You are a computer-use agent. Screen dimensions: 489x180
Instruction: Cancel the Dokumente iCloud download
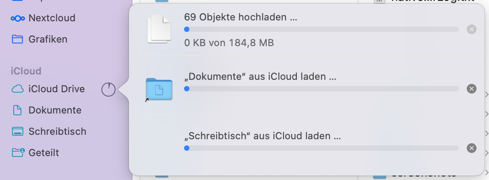tap(472, 89)
